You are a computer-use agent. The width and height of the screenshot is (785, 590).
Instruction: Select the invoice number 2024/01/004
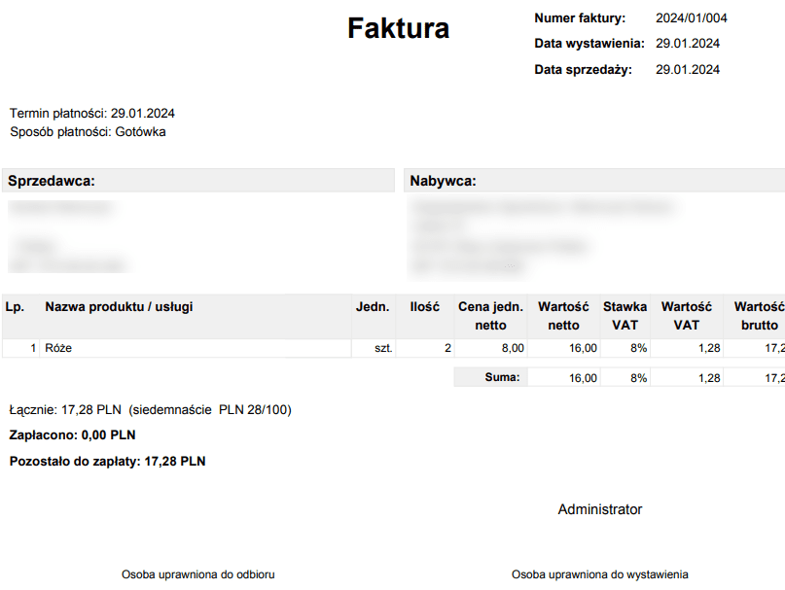[691, 18]
